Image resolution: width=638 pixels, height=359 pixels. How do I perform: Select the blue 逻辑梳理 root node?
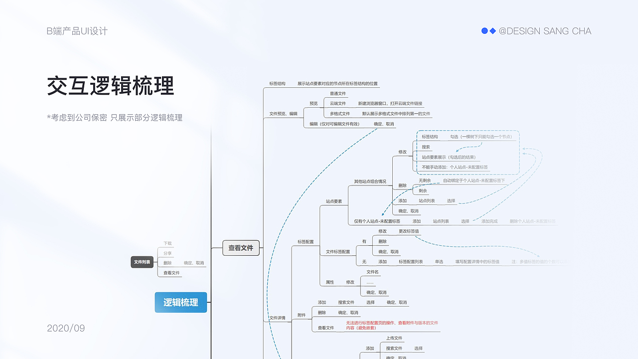[x=181, y=302]
